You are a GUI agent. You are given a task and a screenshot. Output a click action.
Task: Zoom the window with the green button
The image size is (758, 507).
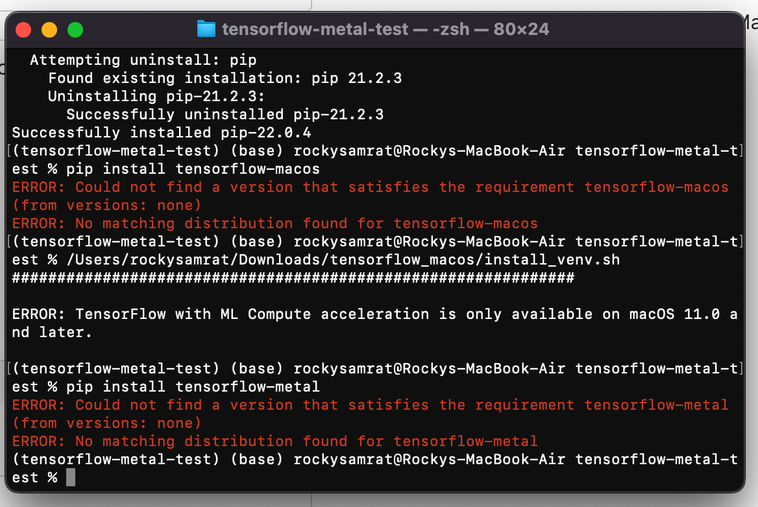pyautogui.click(x=75, y=29)
